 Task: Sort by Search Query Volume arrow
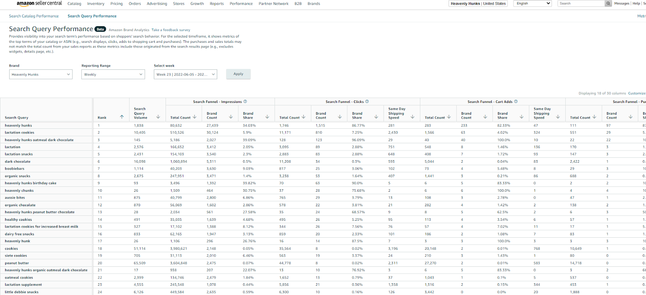pyautogui.click(x=158, y=117)
